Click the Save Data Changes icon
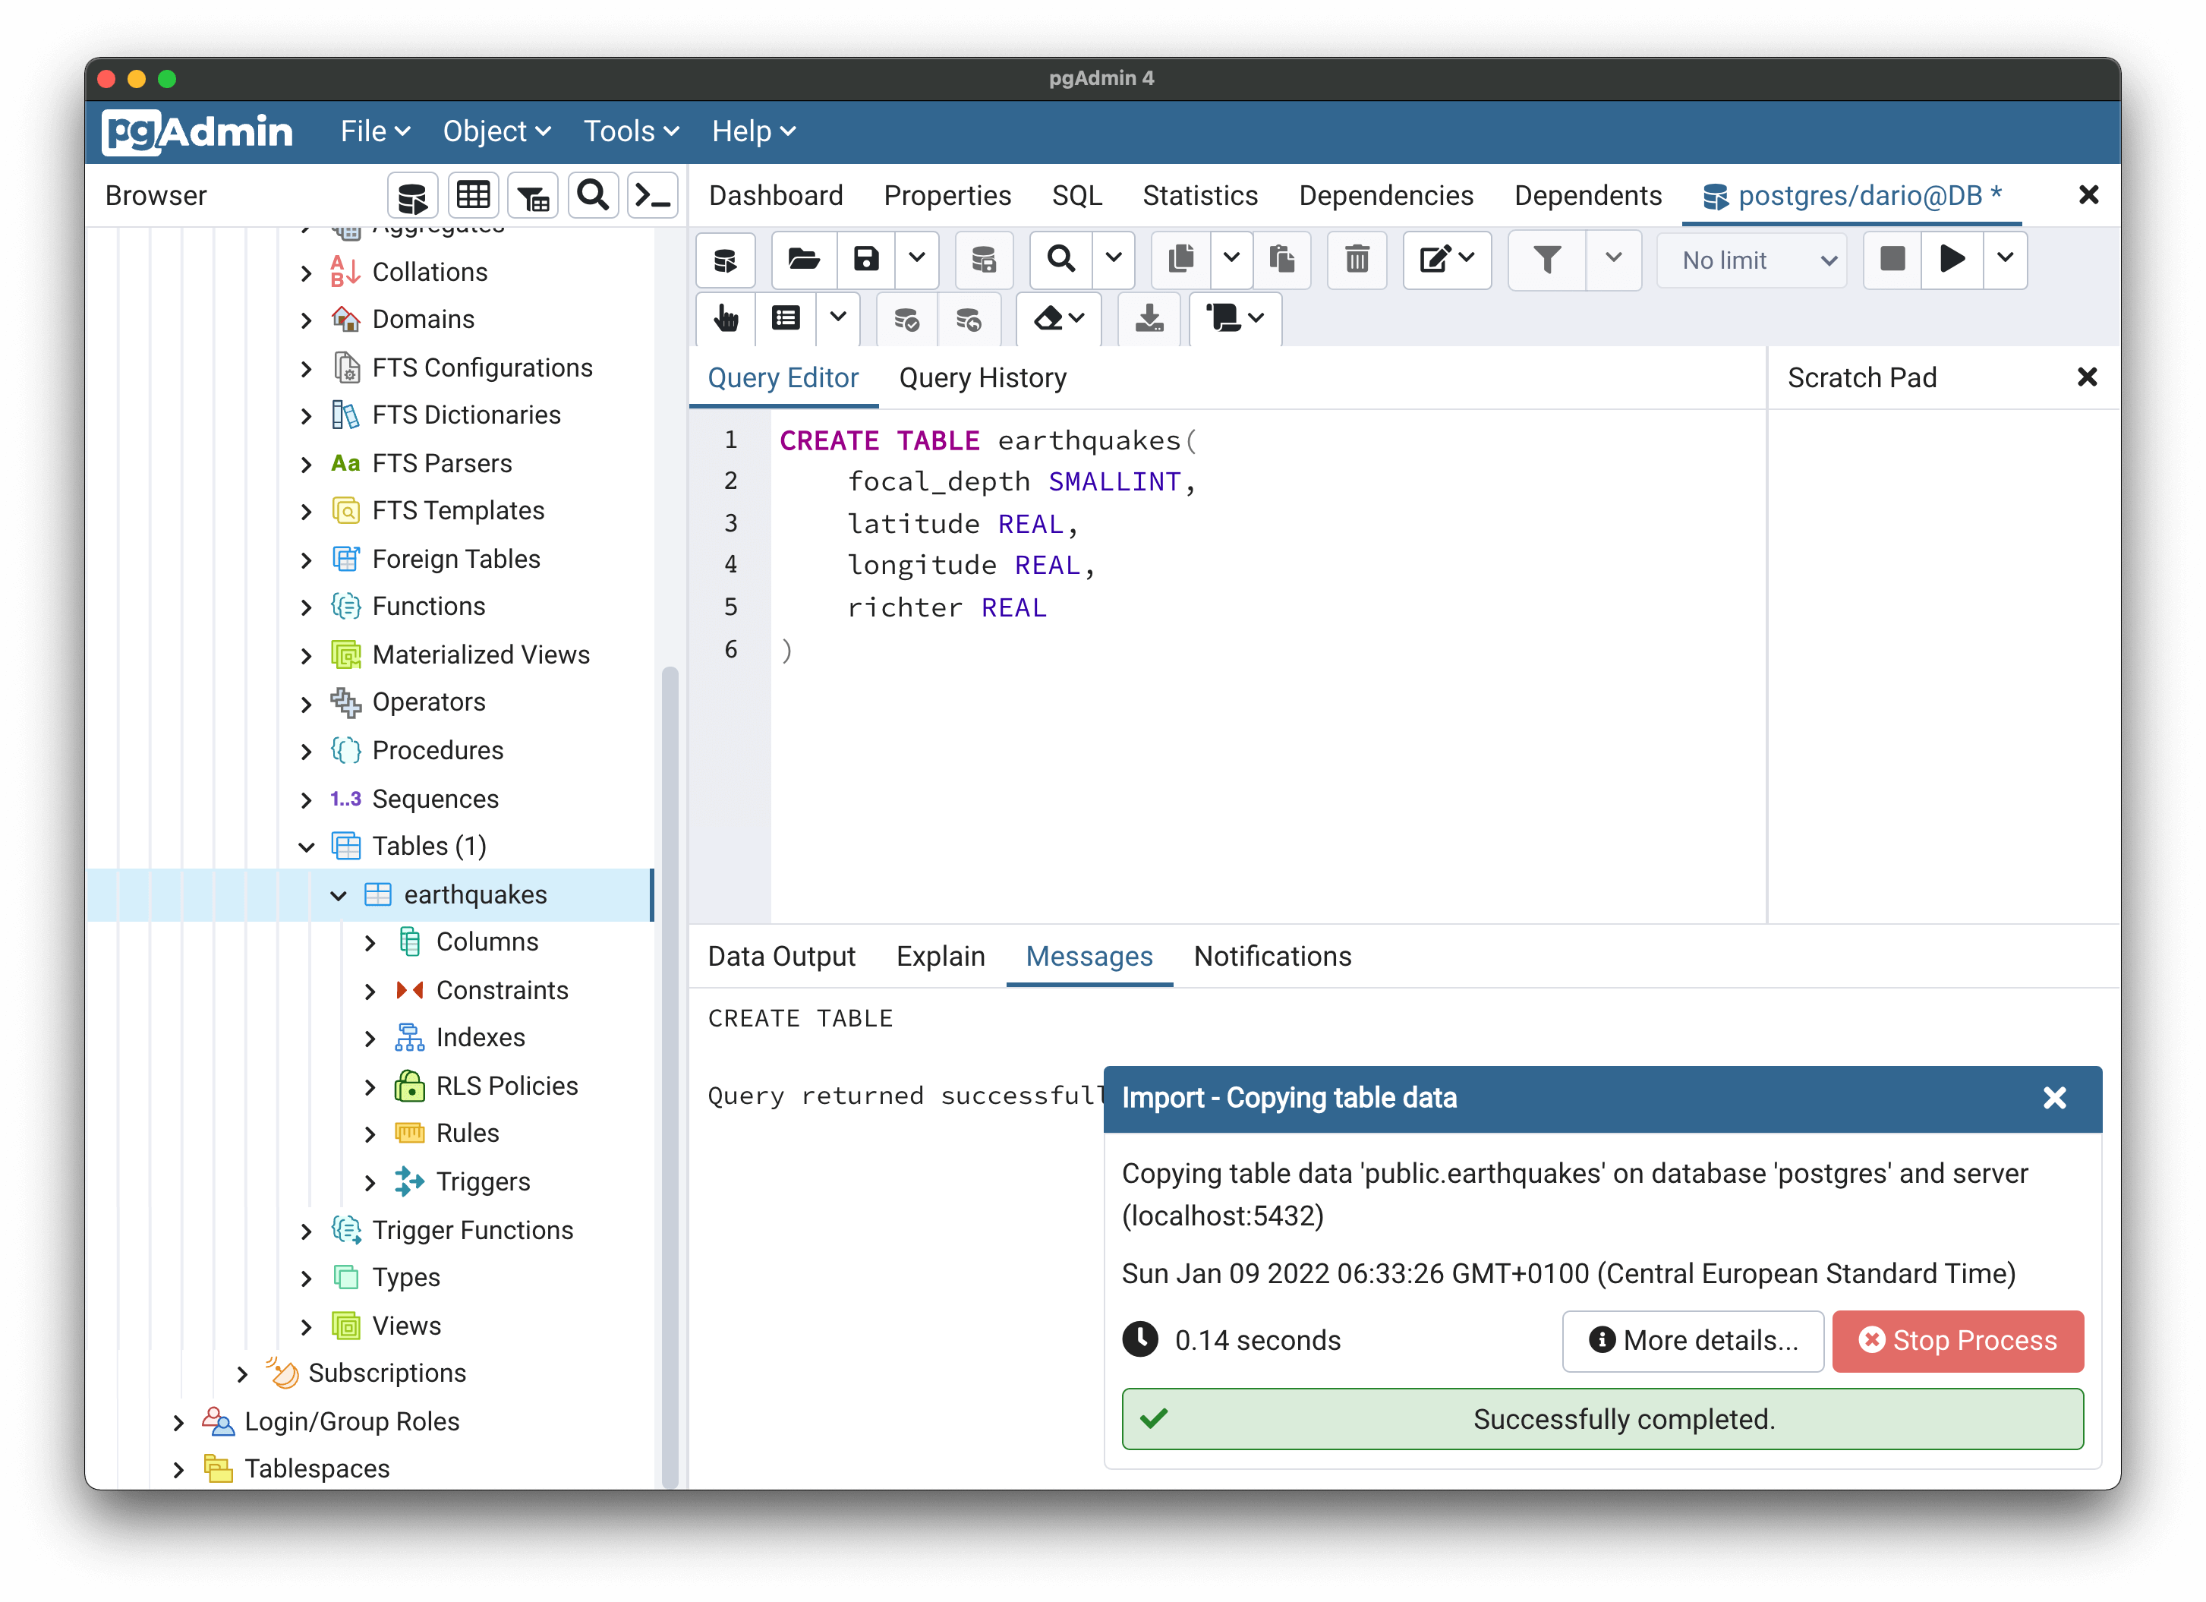The width and height of the screenshot is (2206, 1602). click(x=983, y=260)
